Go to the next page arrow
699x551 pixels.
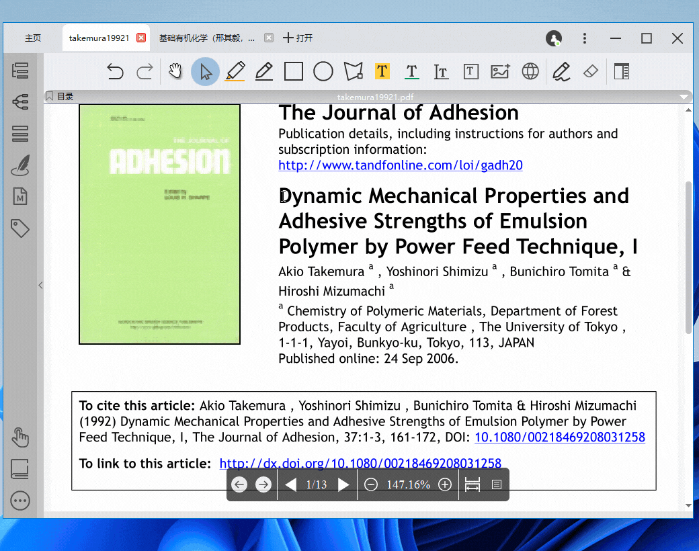click(343, 484)
